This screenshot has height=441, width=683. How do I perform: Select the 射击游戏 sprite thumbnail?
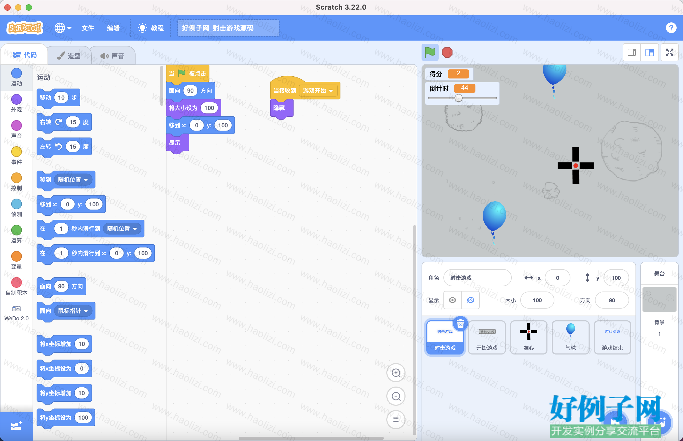click(x=445, y=337)
